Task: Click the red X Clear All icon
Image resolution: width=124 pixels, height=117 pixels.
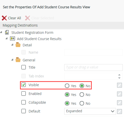Action: (4, 18)
